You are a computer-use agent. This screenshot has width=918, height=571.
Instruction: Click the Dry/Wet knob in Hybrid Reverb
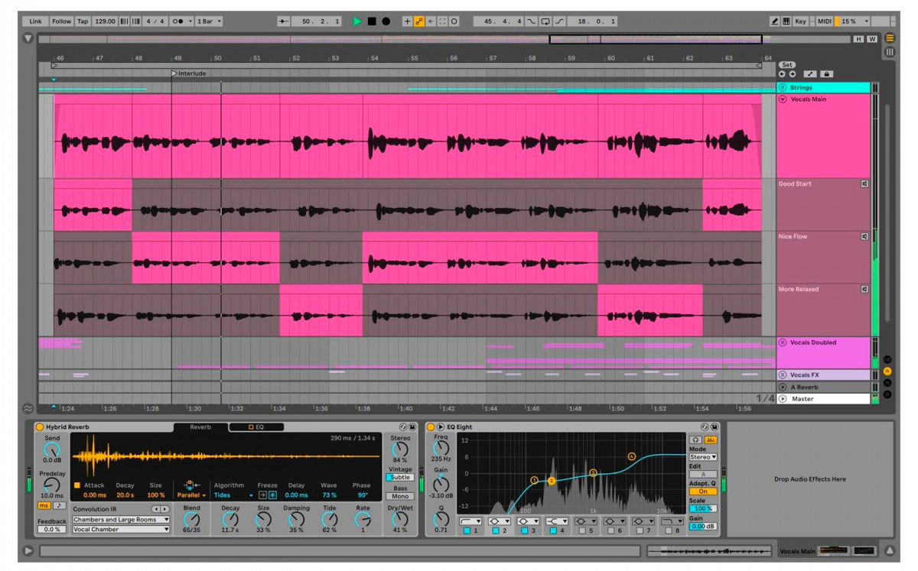[400, 519]
